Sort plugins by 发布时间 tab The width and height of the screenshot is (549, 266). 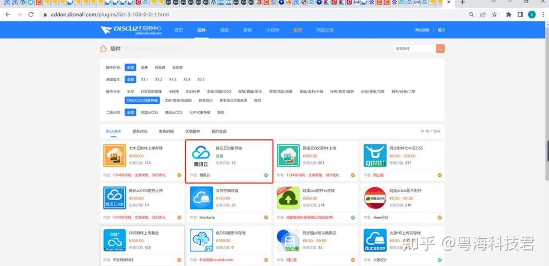[x=166, y=131]
